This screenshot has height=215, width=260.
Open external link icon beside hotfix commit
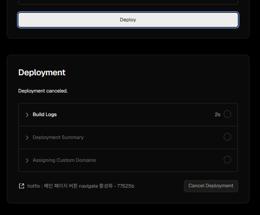[x=21, y=186]
